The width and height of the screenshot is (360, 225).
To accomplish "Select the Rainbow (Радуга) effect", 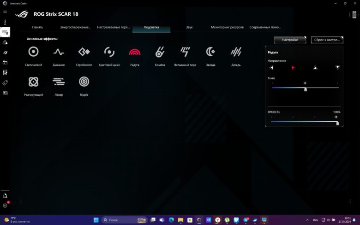I will point(135,52).
